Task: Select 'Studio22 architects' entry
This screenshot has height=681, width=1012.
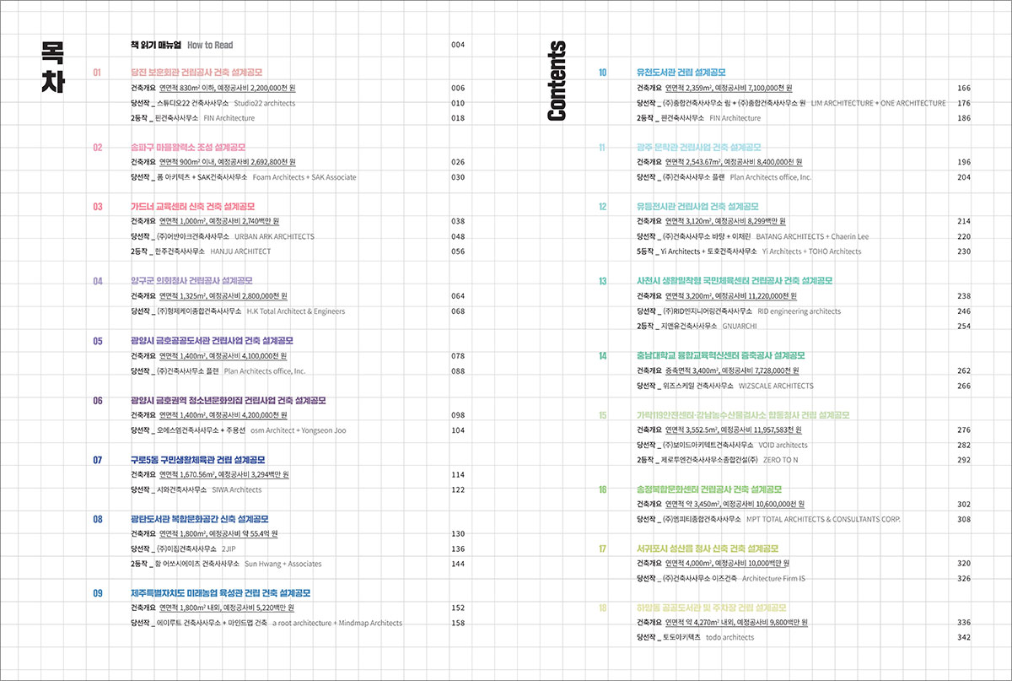Action: click(x=265, y=103)
